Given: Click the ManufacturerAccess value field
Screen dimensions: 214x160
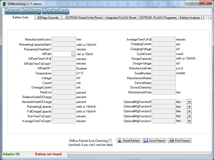Looking at the screenshot, I should click(64, 39).
